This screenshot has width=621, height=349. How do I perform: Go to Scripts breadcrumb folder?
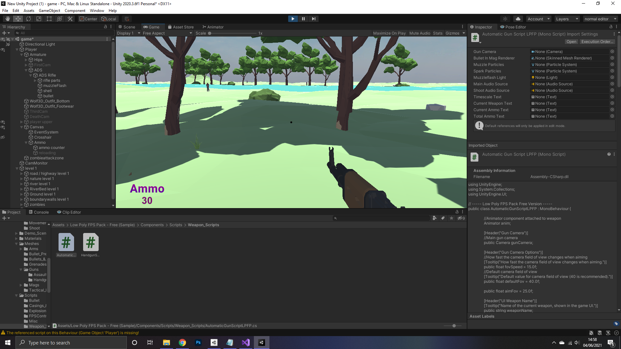[x=176, y=225]
